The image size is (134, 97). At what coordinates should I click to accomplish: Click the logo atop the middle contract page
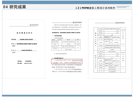(x=77, y=22)
